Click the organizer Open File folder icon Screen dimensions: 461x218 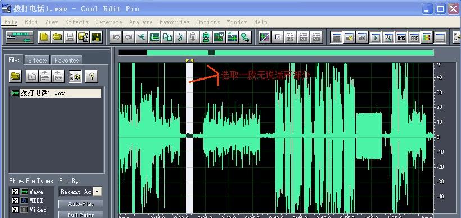[15, 76]
